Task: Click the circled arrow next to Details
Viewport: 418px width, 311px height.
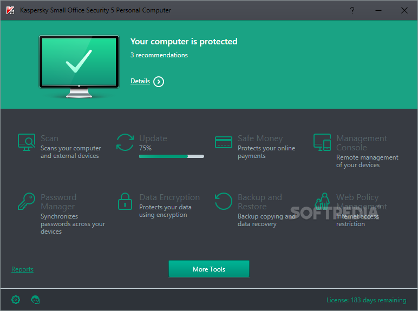Action: coord(159,82)
